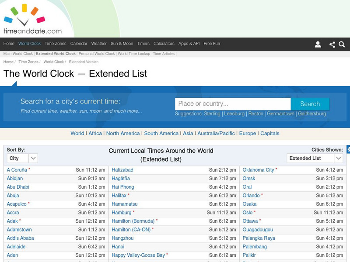Image resolution: width=350 pixels, height=262 pixels.
Task: Open the Palangka Raya city link
Action: coord(259,238)
